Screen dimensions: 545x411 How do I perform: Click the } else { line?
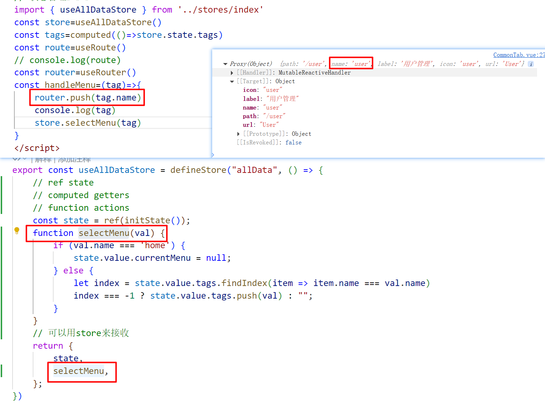[x=73, y=271]
